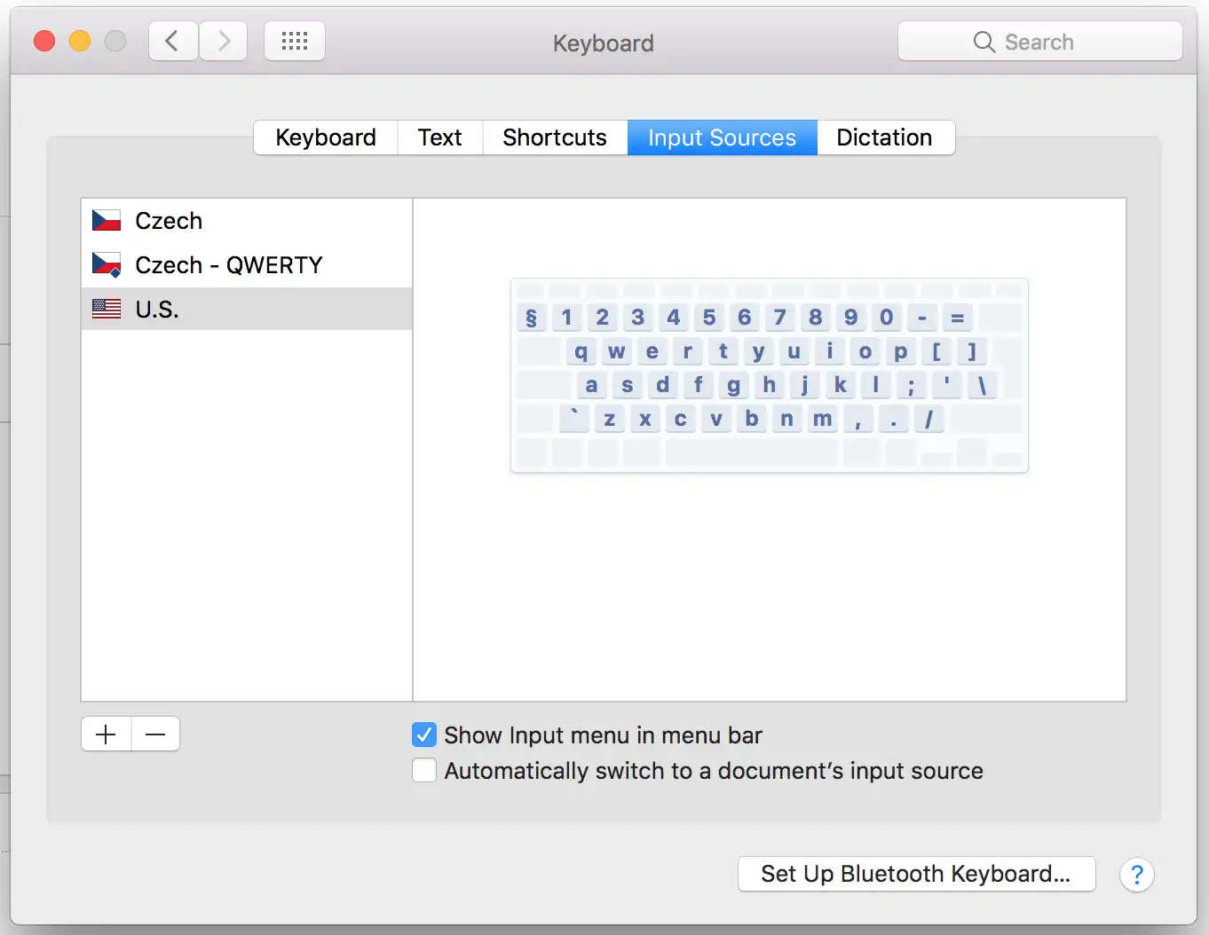The image size is (1209, 935).
Task: Add an input source with the plus button
Action: pos(105,734)
